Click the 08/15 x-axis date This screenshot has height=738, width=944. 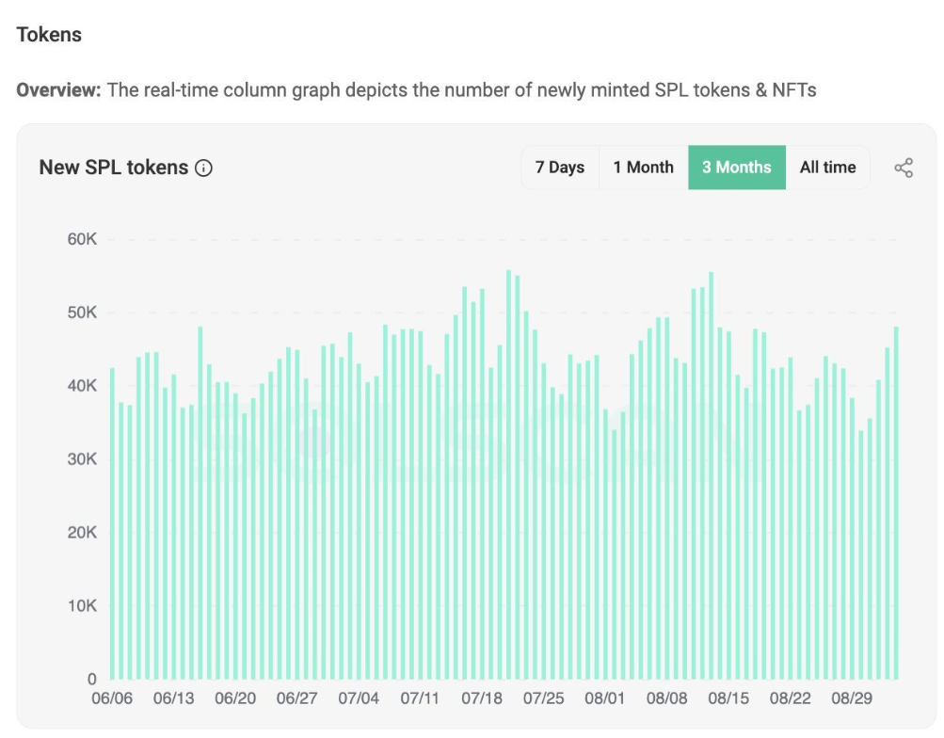pos(728,699)
